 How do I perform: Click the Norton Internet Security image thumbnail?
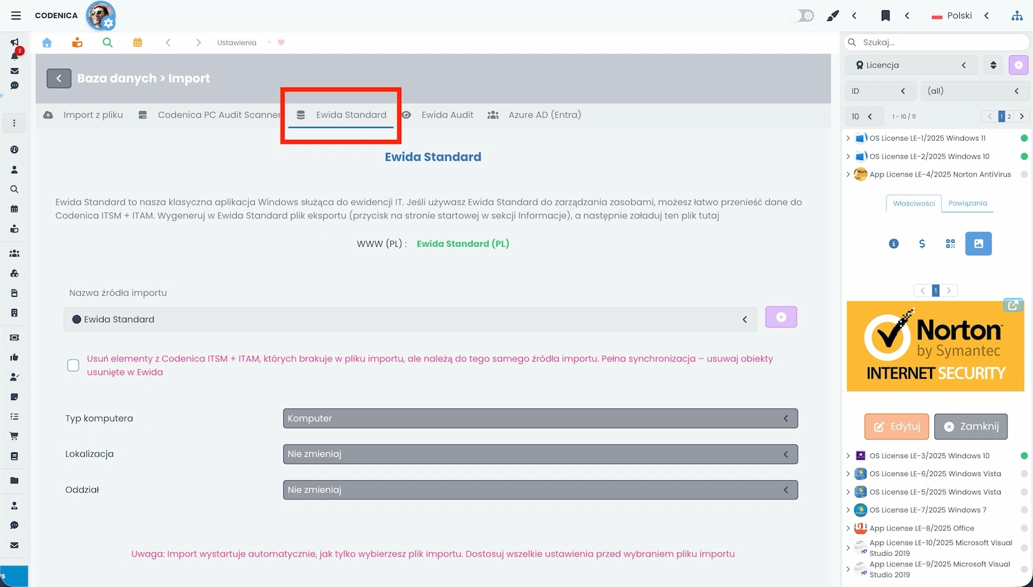(935, 346)
